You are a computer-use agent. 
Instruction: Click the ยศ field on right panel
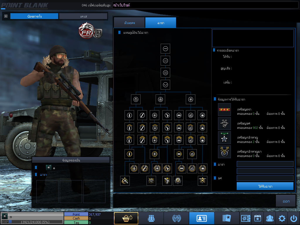(x=265, y=178)
